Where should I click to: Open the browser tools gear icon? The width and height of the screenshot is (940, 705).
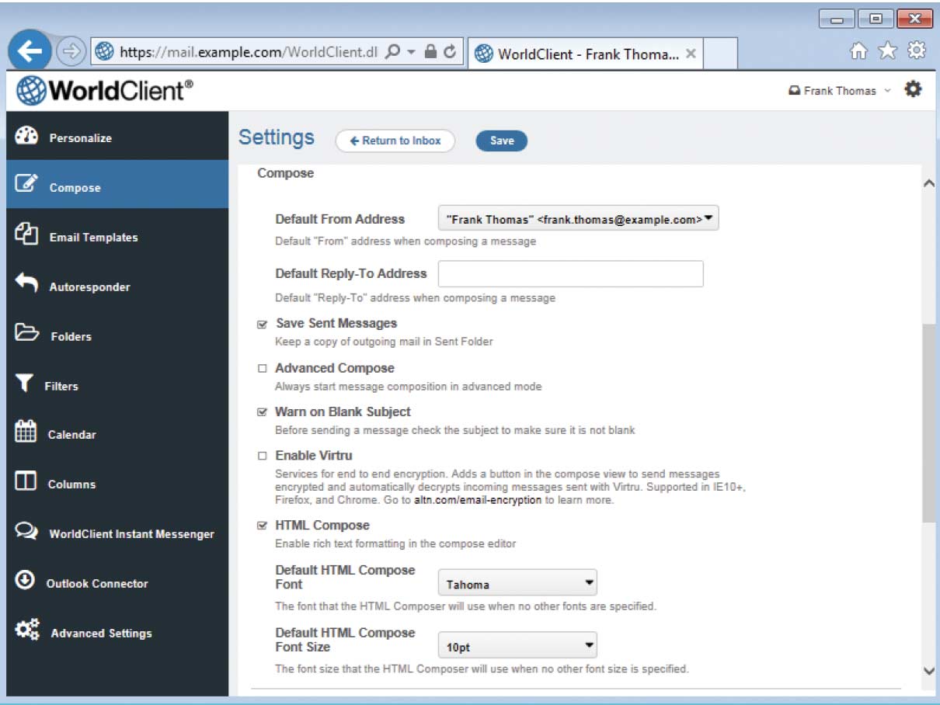point(917,51)
